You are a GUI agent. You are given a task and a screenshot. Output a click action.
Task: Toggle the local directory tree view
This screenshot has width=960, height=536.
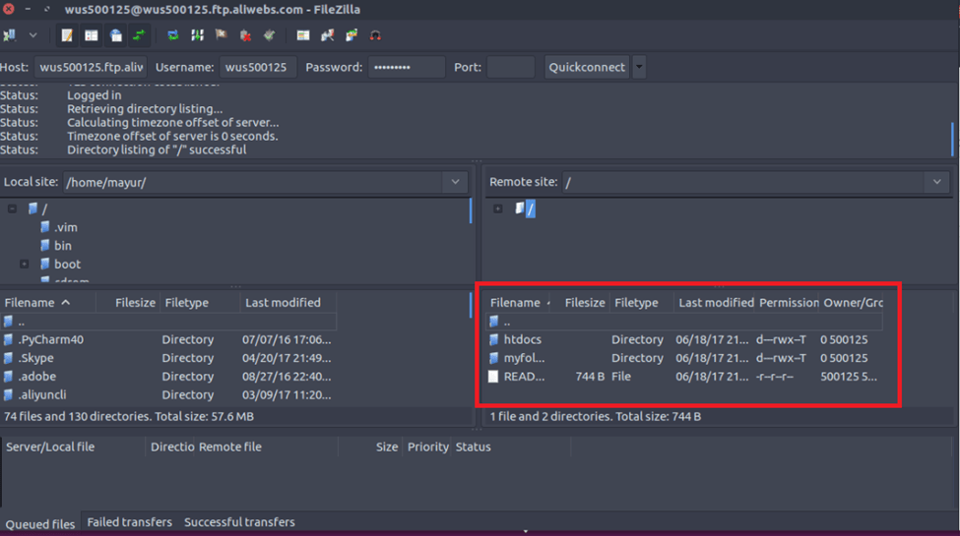pyautogui.click(x=91, y=35)
